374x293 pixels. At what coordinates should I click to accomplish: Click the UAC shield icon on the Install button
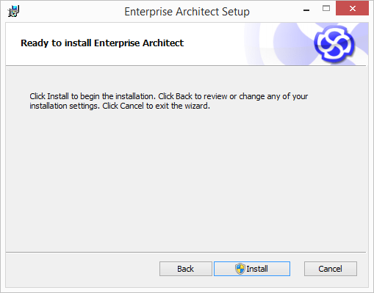240,269
